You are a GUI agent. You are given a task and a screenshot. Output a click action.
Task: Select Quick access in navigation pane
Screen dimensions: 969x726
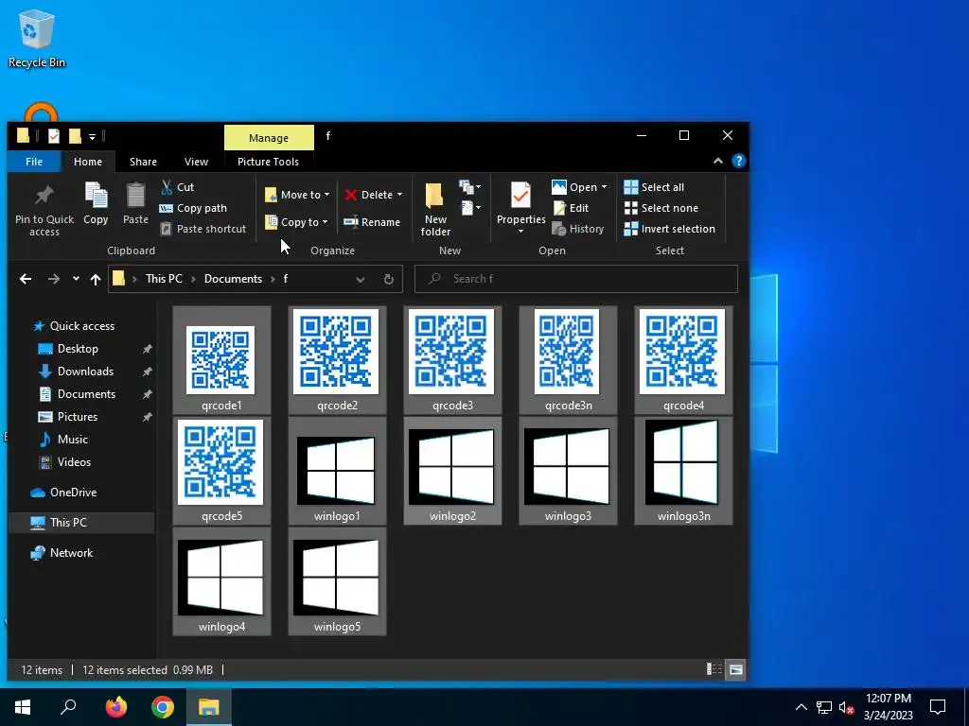[x=82, y=326]
